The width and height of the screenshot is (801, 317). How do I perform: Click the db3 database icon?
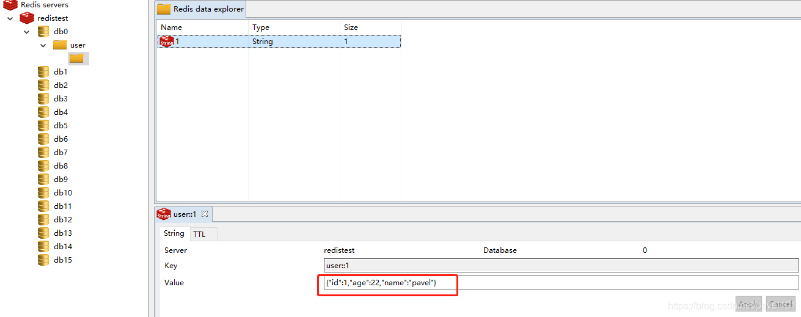click(x=43, y=98)
